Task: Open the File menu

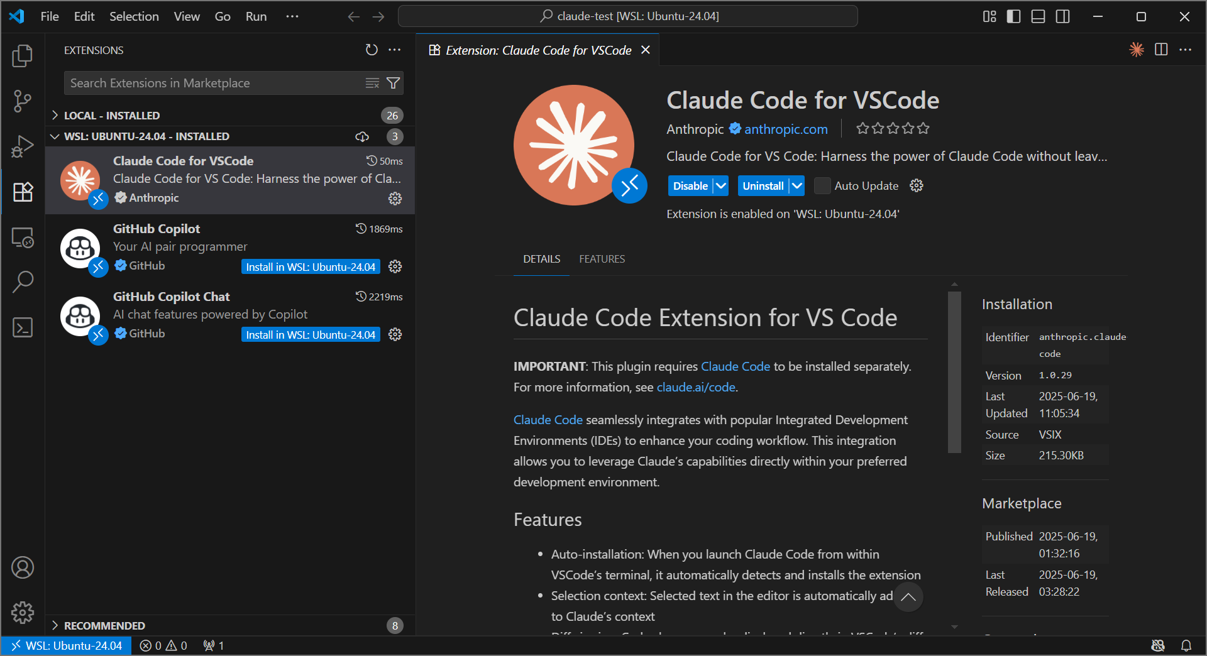Action: (x=50, y=16)
